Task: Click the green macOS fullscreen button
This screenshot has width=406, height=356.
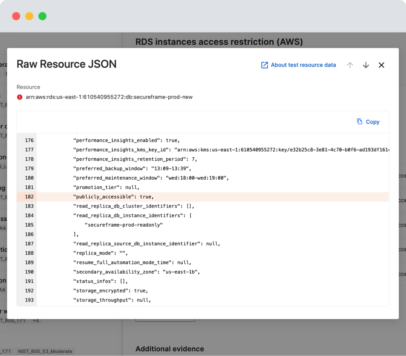Action: 42,16
